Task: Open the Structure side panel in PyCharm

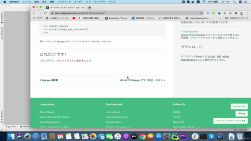Action: click(2, 33)
